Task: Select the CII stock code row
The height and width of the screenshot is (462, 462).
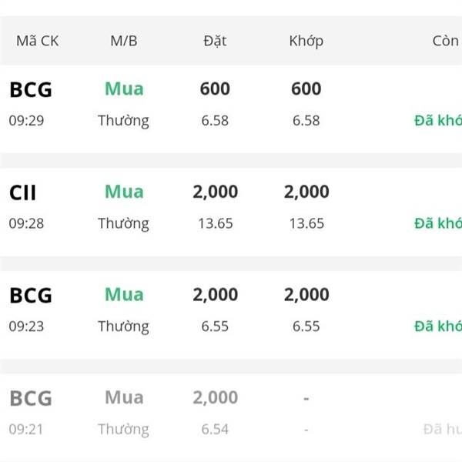Action: tap(231, 212)
